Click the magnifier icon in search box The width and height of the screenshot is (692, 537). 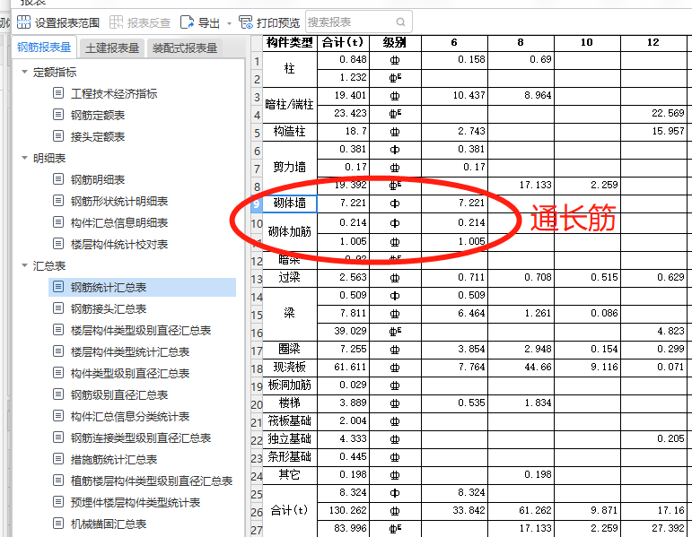click(x=400, y=22)
